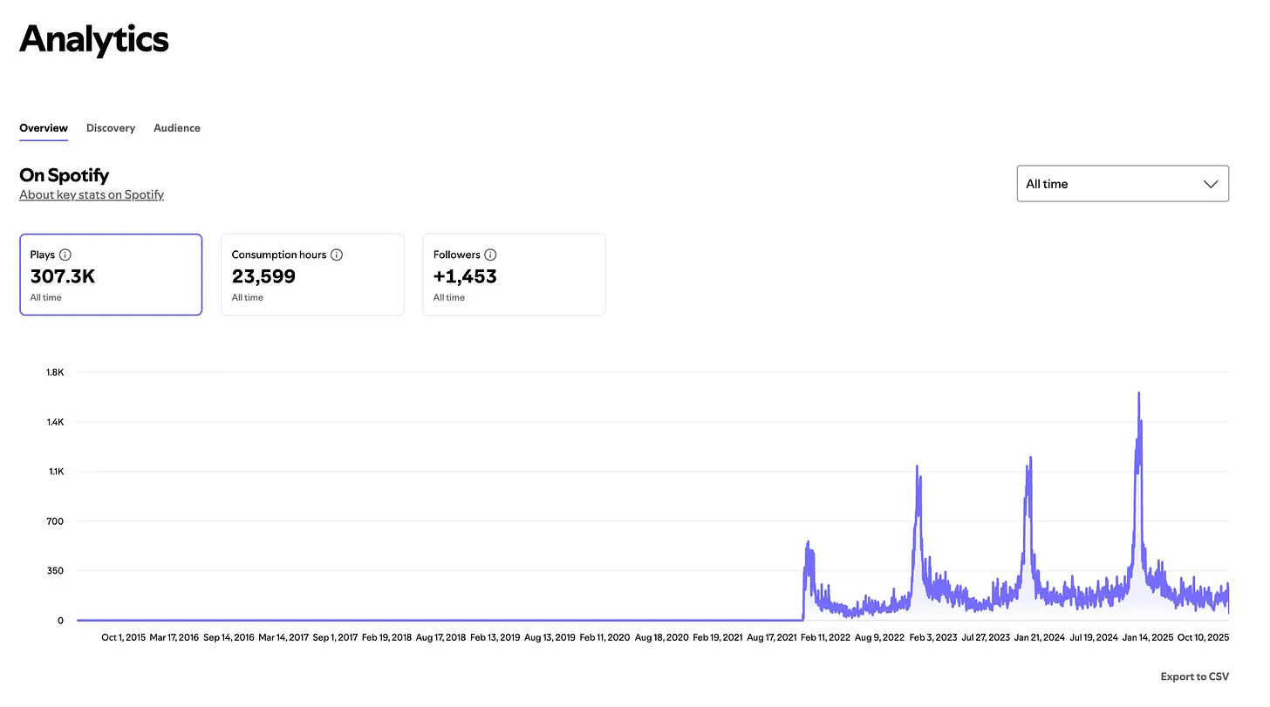Open the Discovery tab
1270x707 pixels.
[111, 128]
